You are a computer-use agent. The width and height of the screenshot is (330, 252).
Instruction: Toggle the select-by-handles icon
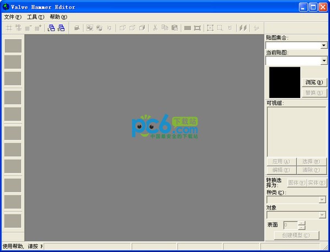point(210,28)
